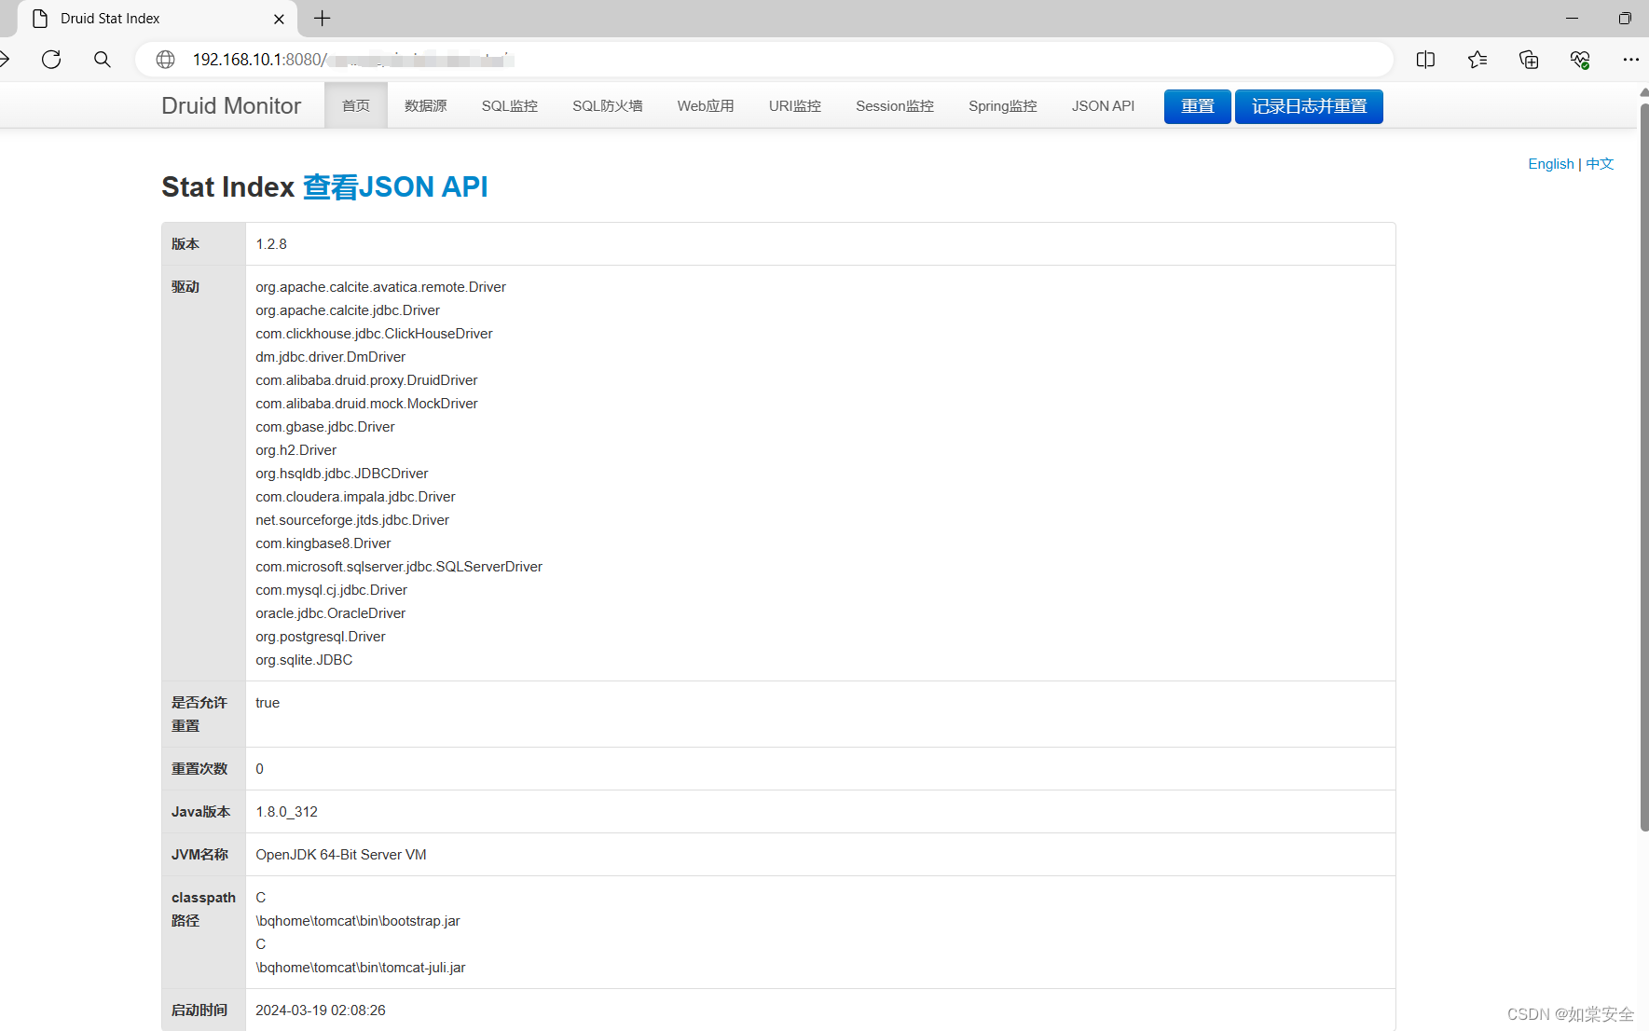Screen dimensions: 1649x1031
Task: Open the split screen icon
Action: point(1425,60)
